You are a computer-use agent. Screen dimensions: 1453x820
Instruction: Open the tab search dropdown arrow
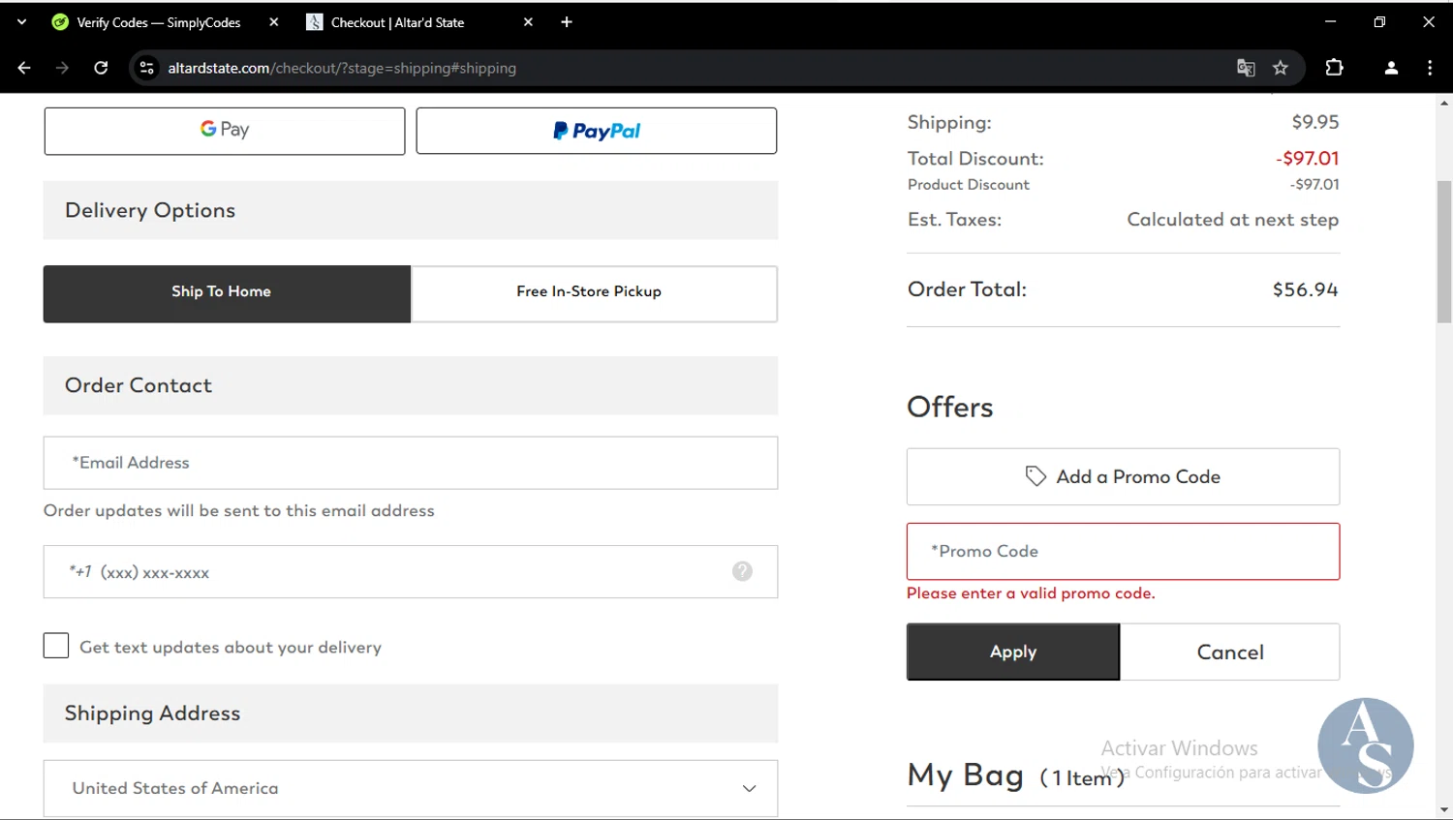[21, 21]
